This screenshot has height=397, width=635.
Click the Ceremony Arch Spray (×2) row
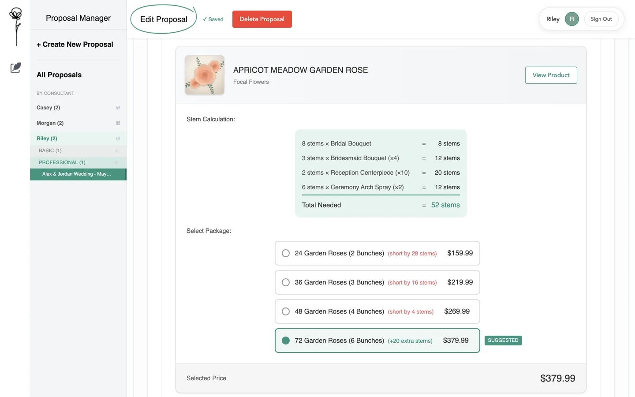point(381,187)
